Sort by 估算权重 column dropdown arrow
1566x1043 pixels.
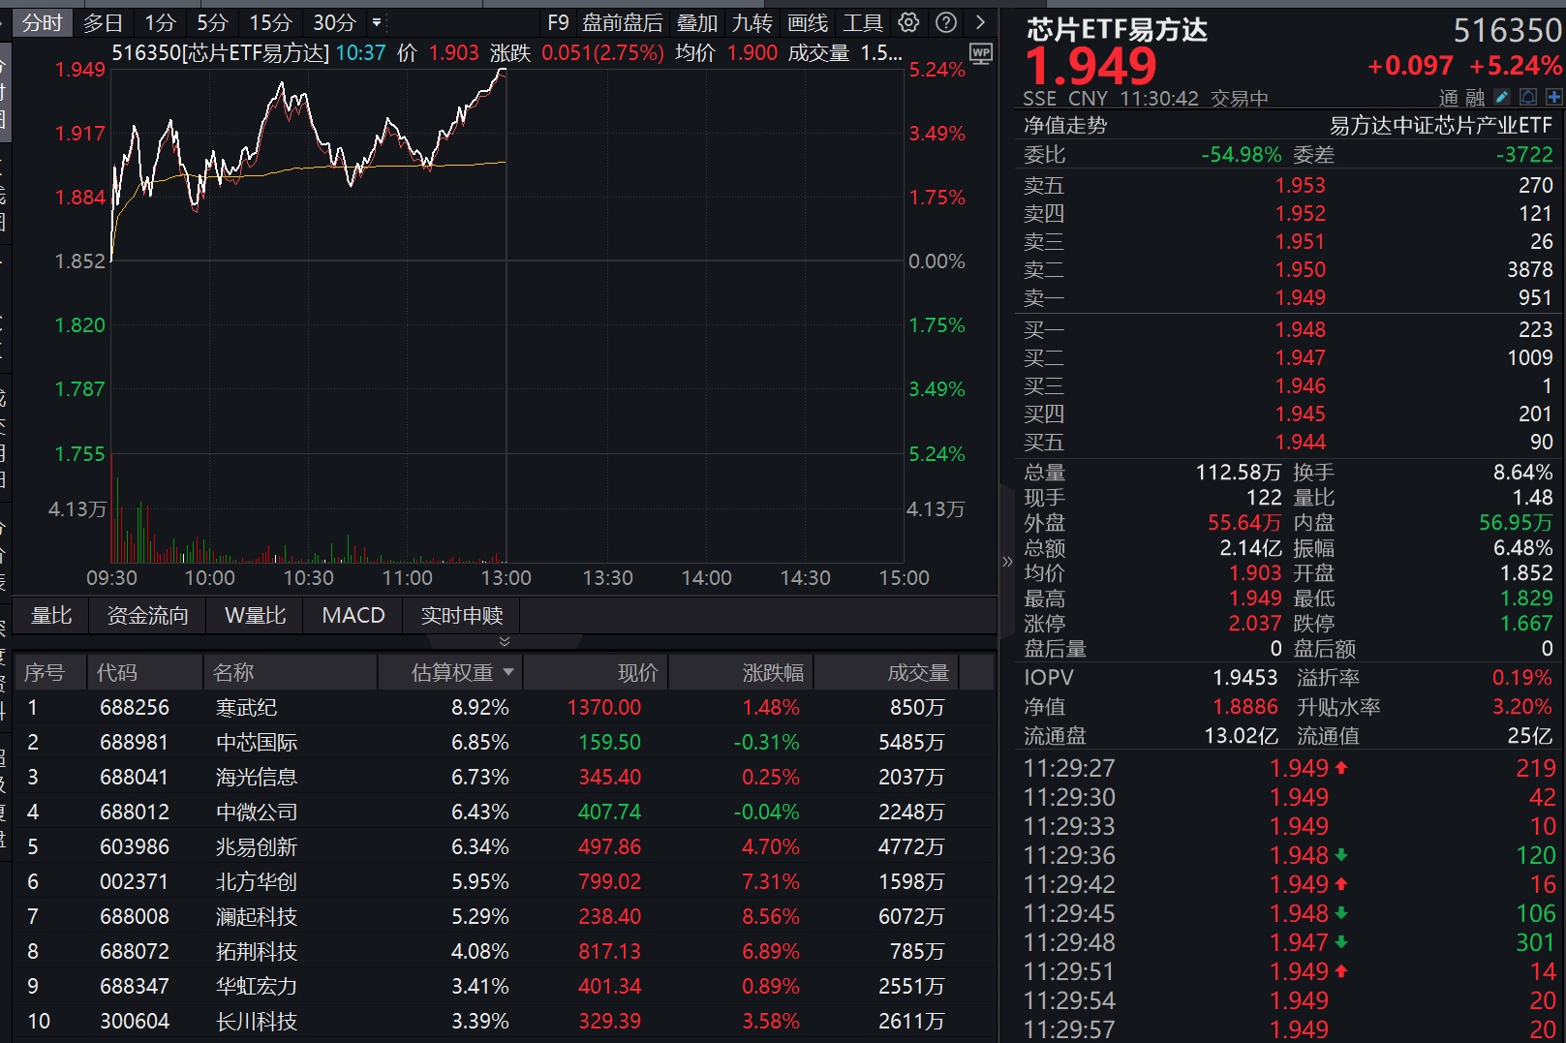tap(508, 671)
